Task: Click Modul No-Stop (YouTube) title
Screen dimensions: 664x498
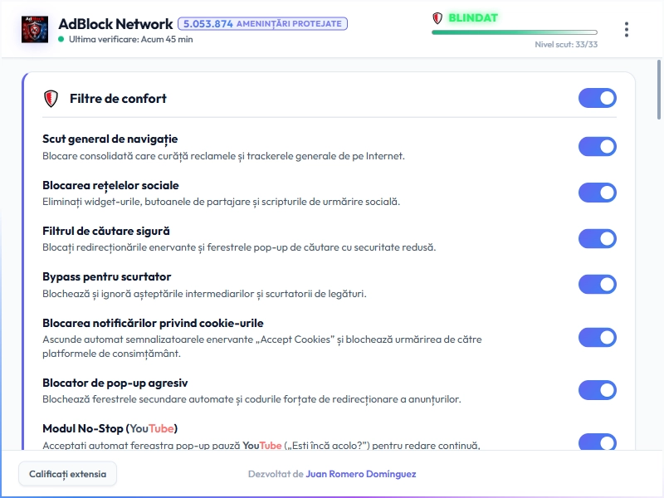Action: (110, 428)
